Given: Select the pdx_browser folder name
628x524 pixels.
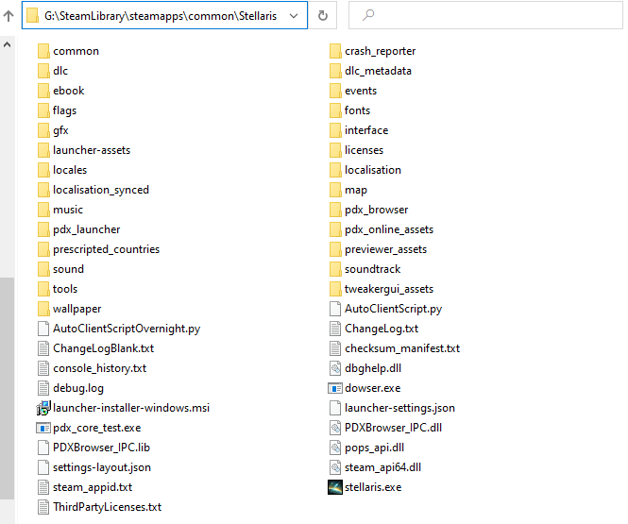Looking at the screenshot, I should pos(377,210).
